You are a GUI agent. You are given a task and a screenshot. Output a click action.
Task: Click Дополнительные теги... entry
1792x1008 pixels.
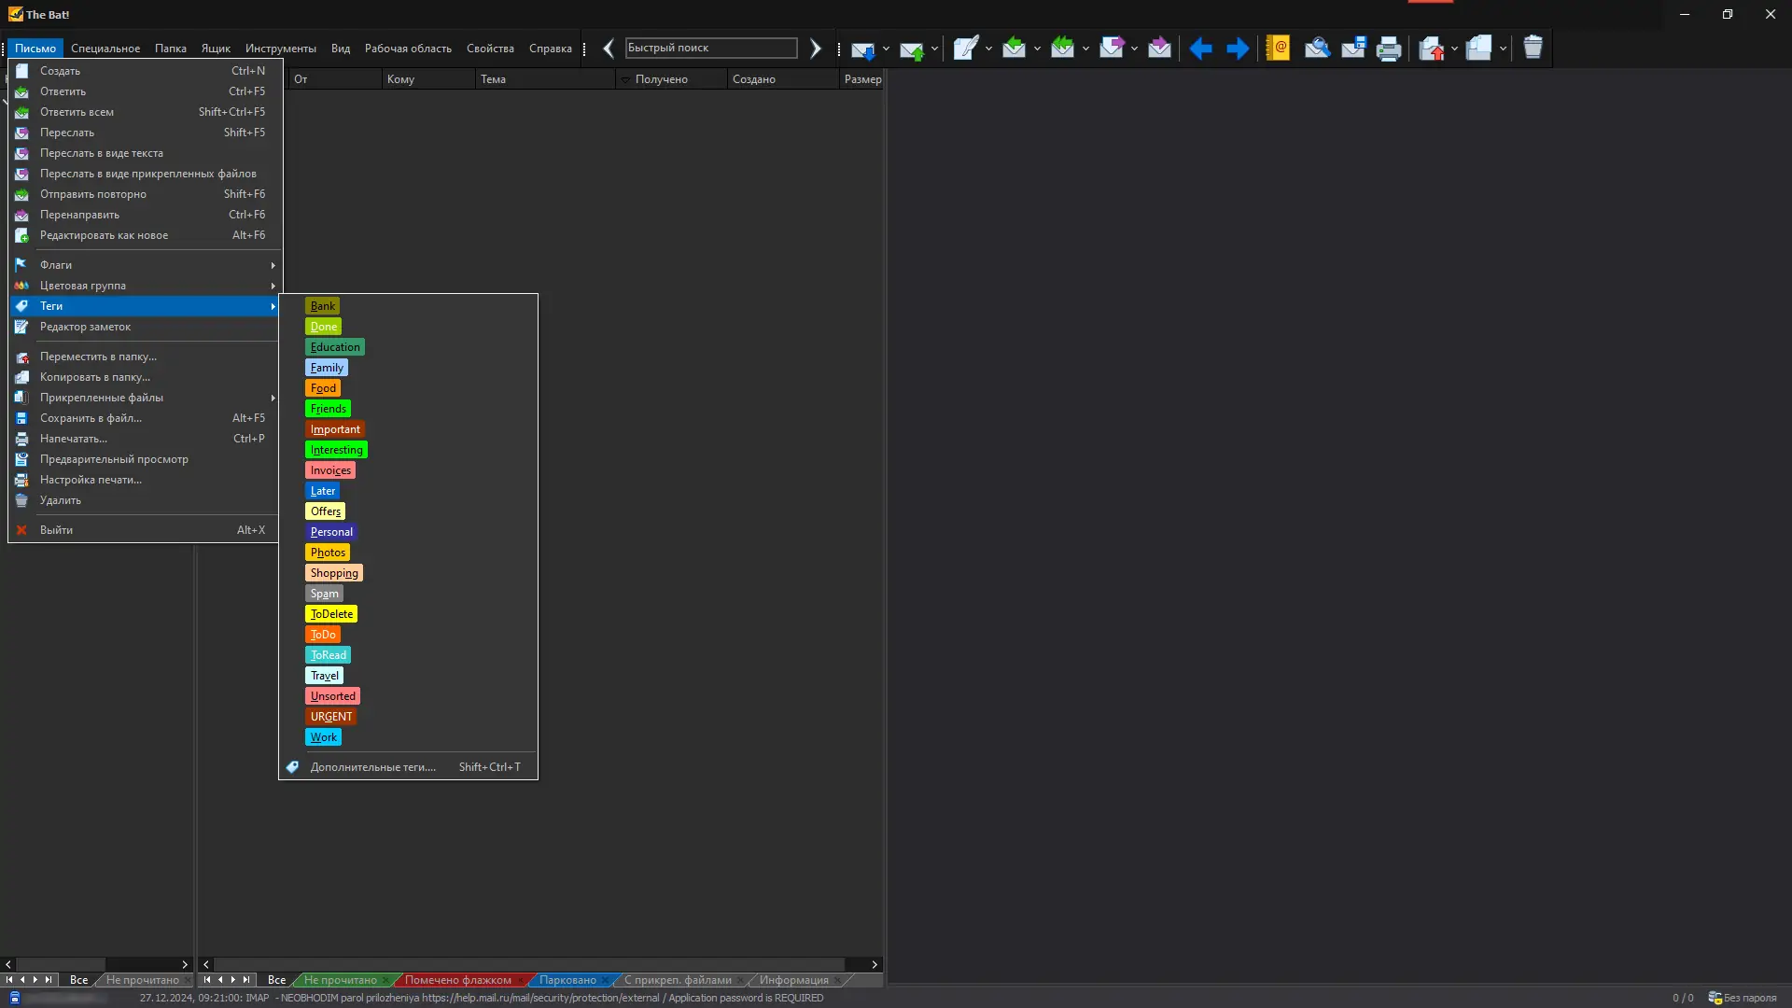(x=372, y=767)
